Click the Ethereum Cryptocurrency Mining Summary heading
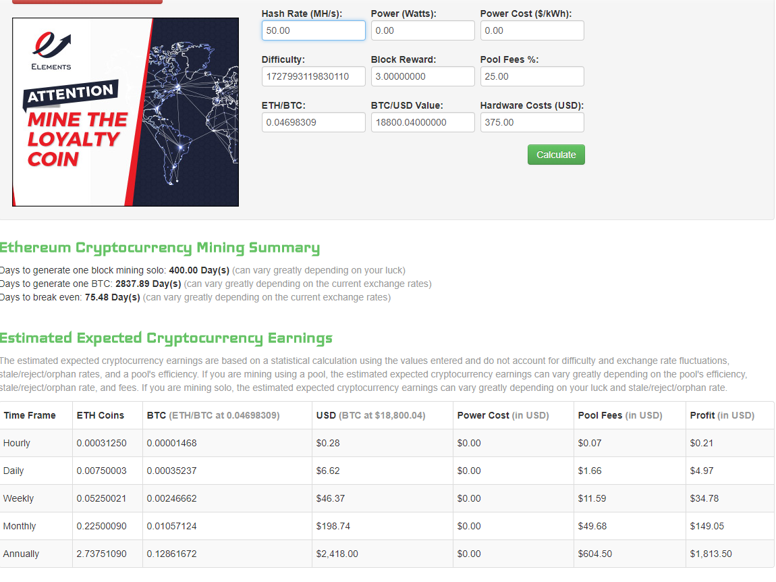This screenshot has height=582, width=776. tap(160, 248)
